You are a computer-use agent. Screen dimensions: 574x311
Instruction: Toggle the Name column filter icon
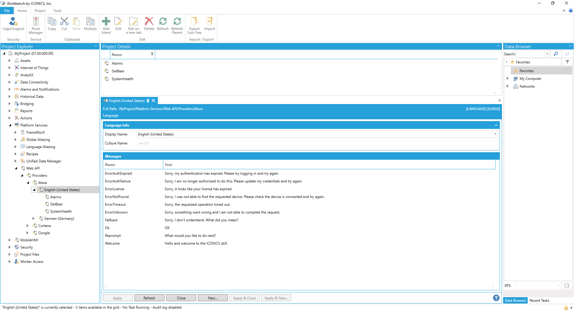click(x=152, y=54)
